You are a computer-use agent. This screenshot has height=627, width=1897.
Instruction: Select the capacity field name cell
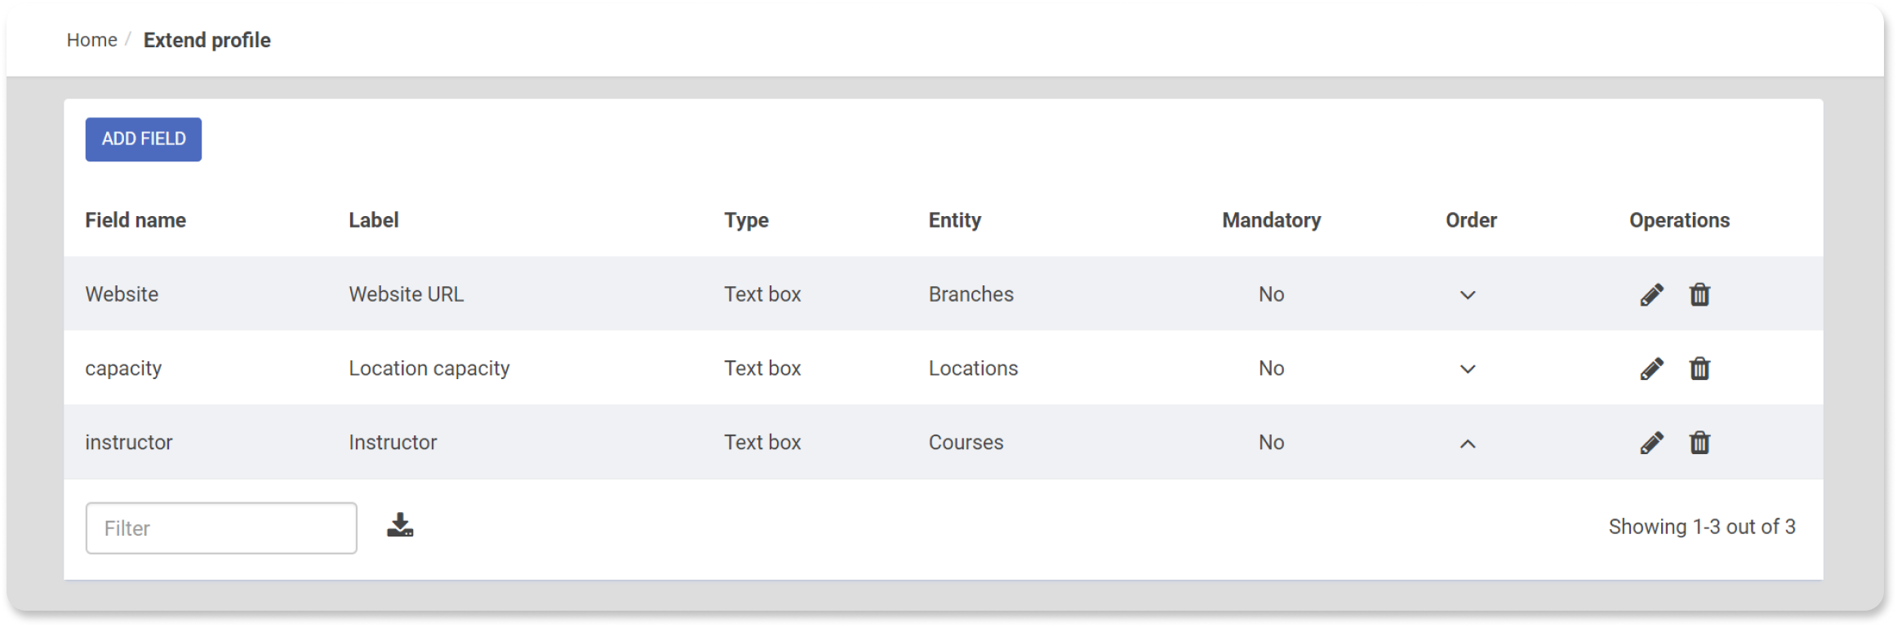tap(123, 369)
